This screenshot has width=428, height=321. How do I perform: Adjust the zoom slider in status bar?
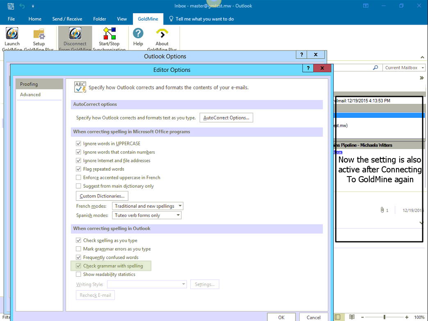point(384,317)
